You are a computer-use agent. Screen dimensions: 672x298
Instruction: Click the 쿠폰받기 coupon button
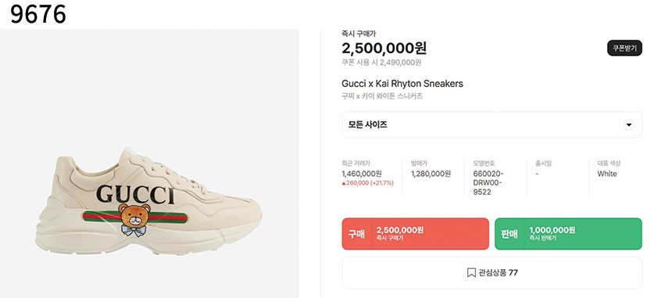pyautogui.click(x=624, y=48)
